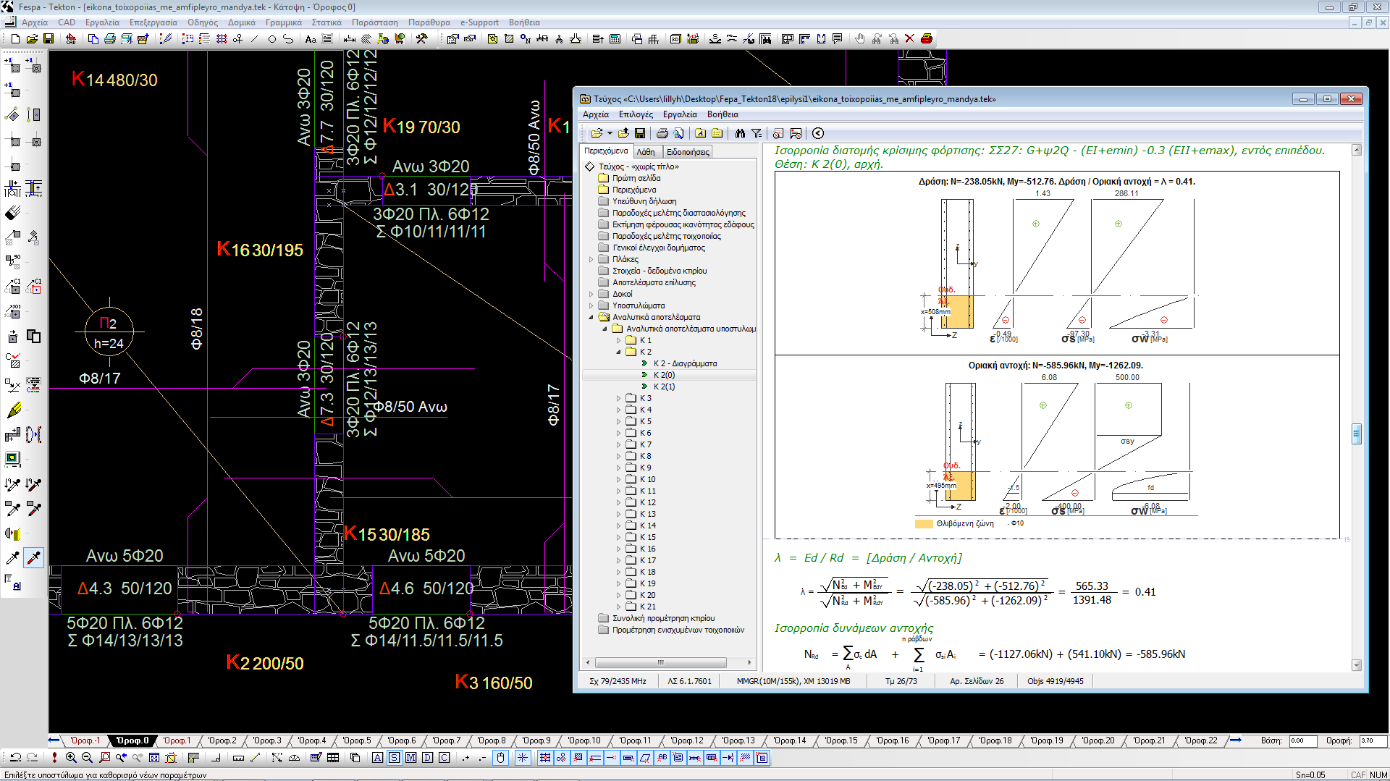Screen dimensions: 1390x781
Task: Click the back arrow circle icon
Action: coord(818,133)
